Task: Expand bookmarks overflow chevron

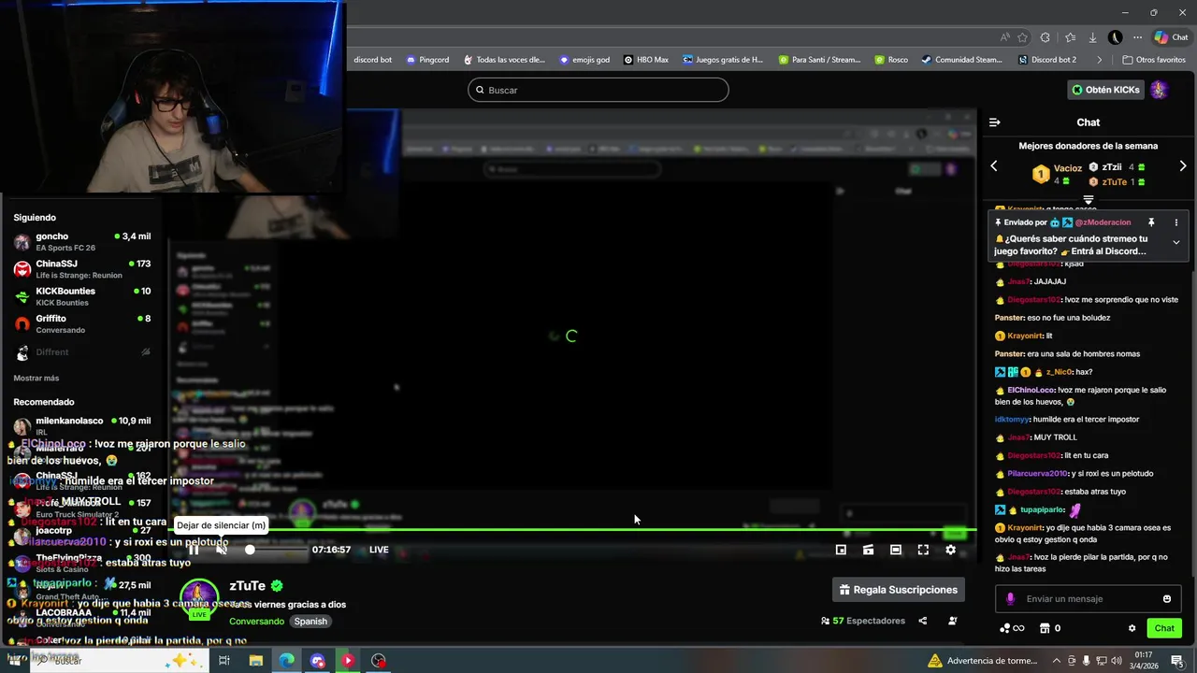Action: coord(1100,60)
